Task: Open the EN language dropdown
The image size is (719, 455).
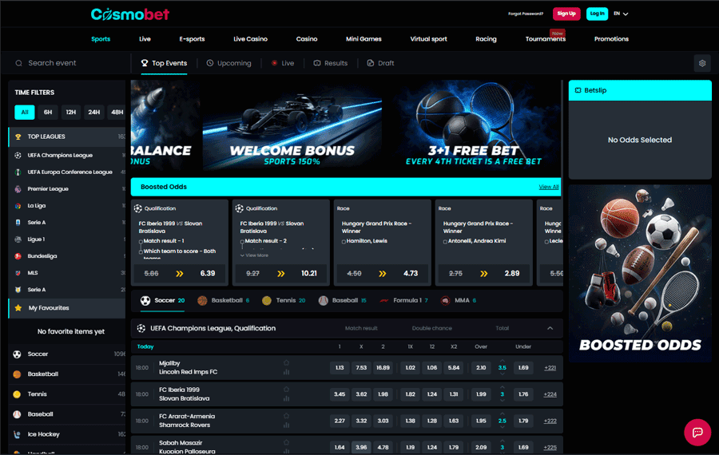Action: click(x=621, y=14)
